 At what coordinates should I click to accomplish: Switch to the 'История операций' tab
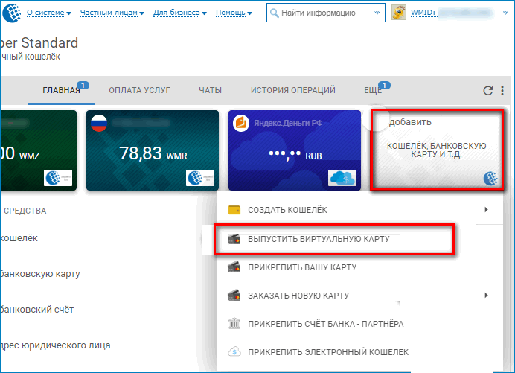pos(293,90)
